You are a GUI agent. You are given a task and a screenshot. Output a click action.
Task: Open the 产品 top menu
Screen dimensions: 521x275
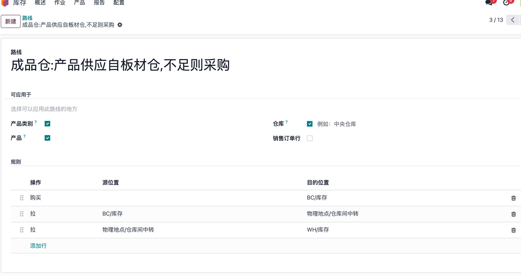[x=79, y=3]
